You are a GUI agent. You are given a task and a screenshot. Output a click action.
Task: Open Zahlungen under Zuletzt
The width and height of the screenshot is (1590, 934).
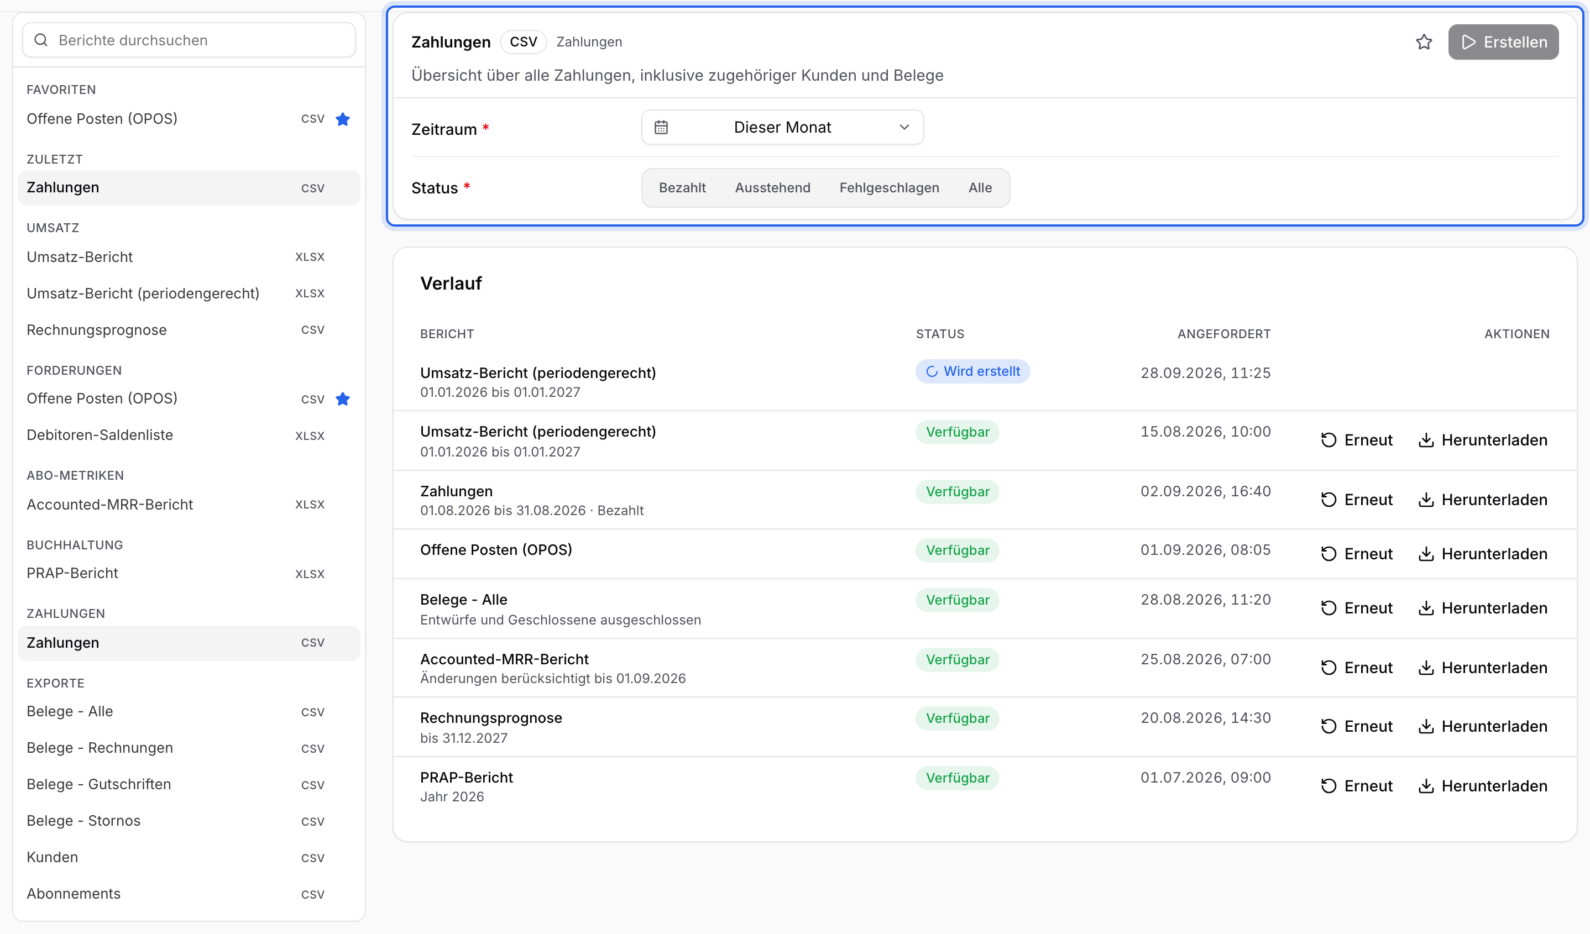189,188
